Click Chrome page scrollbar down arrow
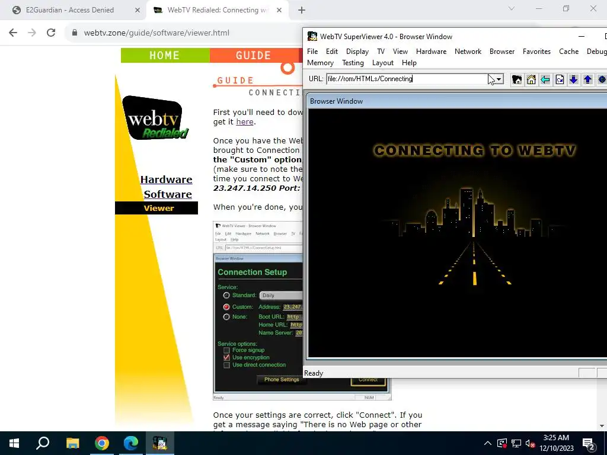The height and width of the screenshot is (455, 607). pos(602,426)
